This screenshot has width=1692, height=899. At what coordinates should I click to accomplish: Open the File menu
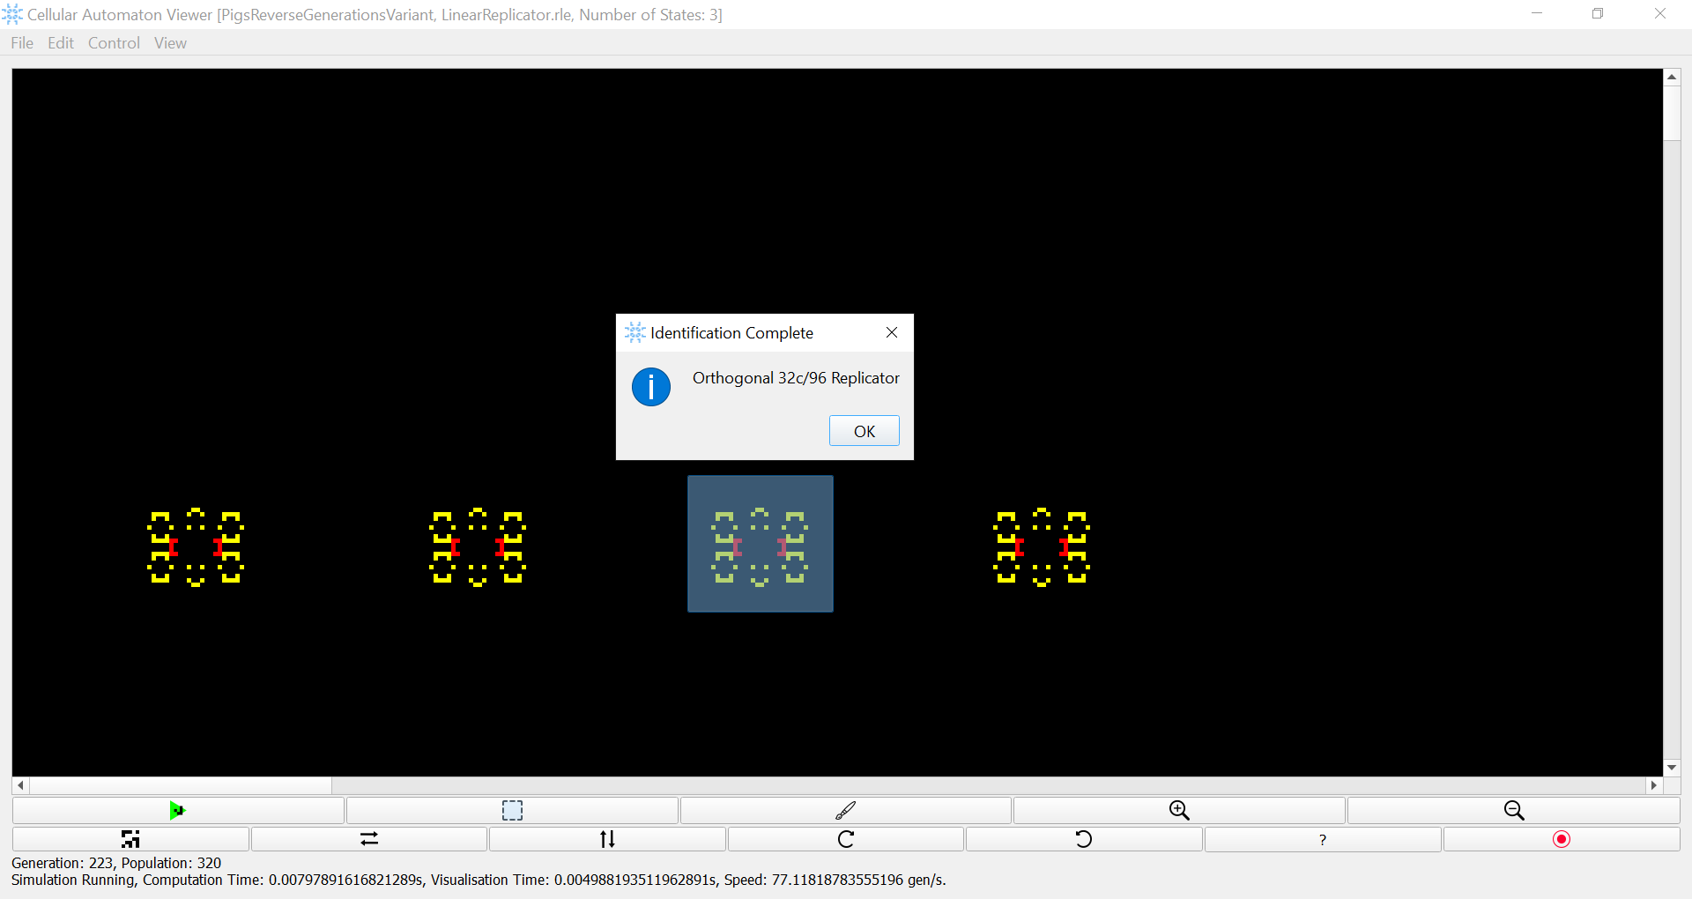click(x=22, y=43)
